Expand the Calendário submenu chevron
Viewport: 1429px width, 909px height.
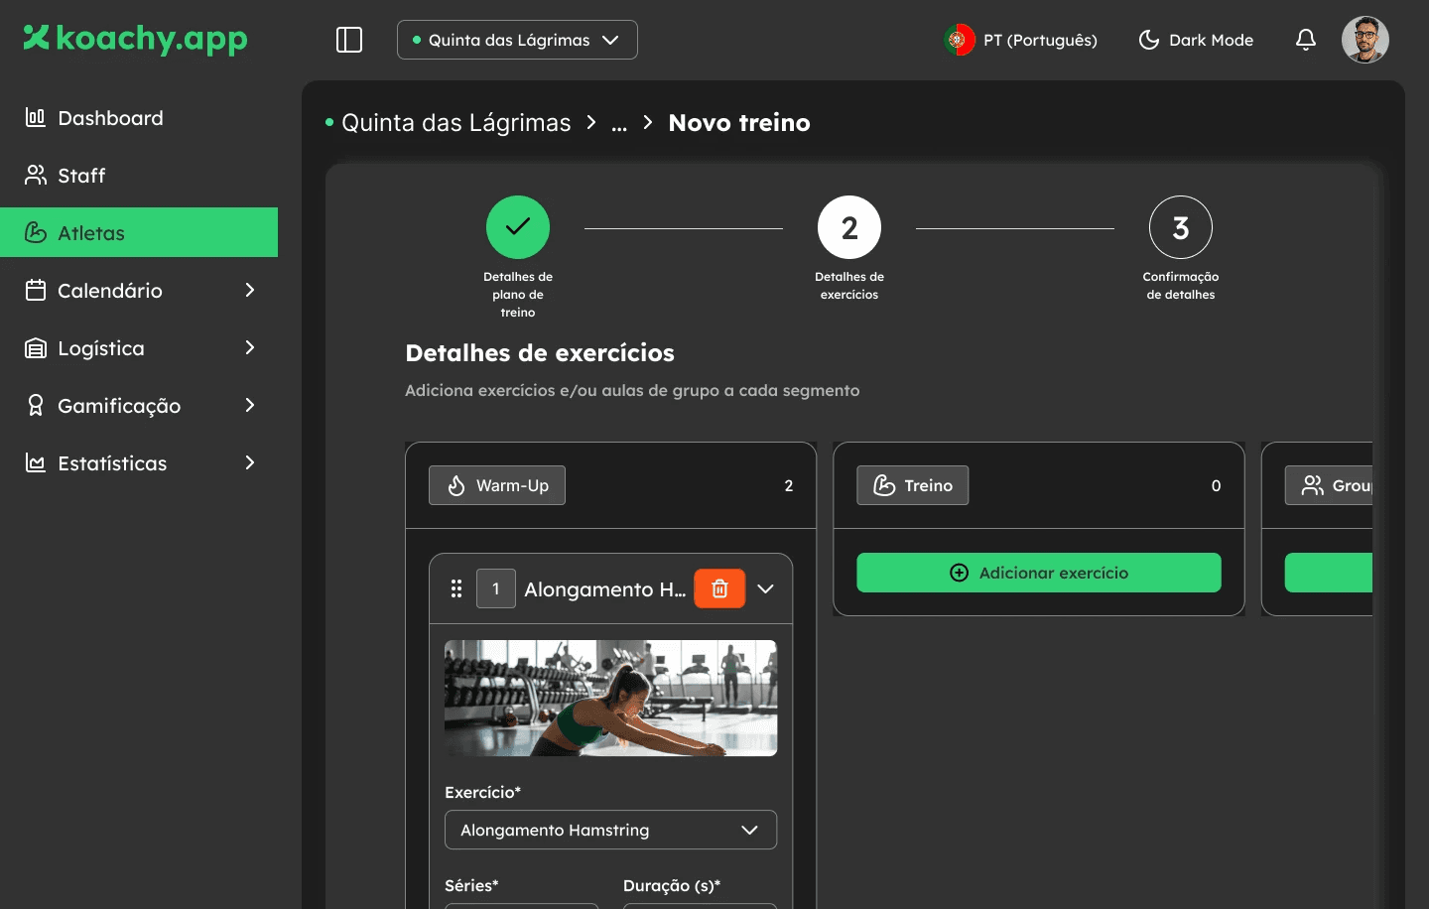250,290
